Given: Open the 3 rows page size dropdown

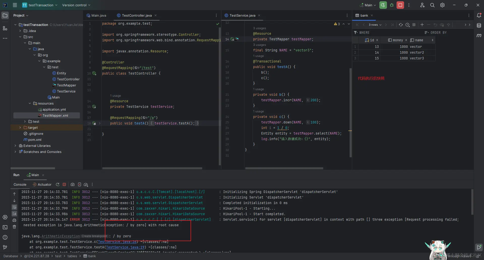Looking at the screenshot, I should [375, 25].
